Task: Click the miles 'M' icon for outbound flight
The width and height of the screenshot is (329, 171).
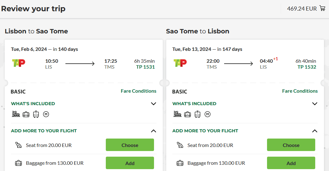Action: [46, 114]
